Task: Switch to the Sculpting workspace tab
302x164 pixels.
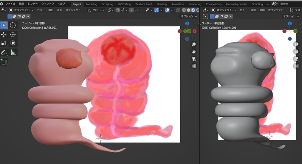Action: coord(108,4)
